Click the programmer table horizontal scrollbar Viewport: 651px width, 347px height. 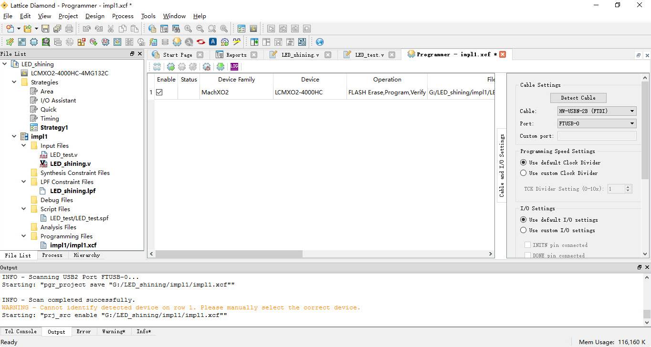(x=229, y=254)
